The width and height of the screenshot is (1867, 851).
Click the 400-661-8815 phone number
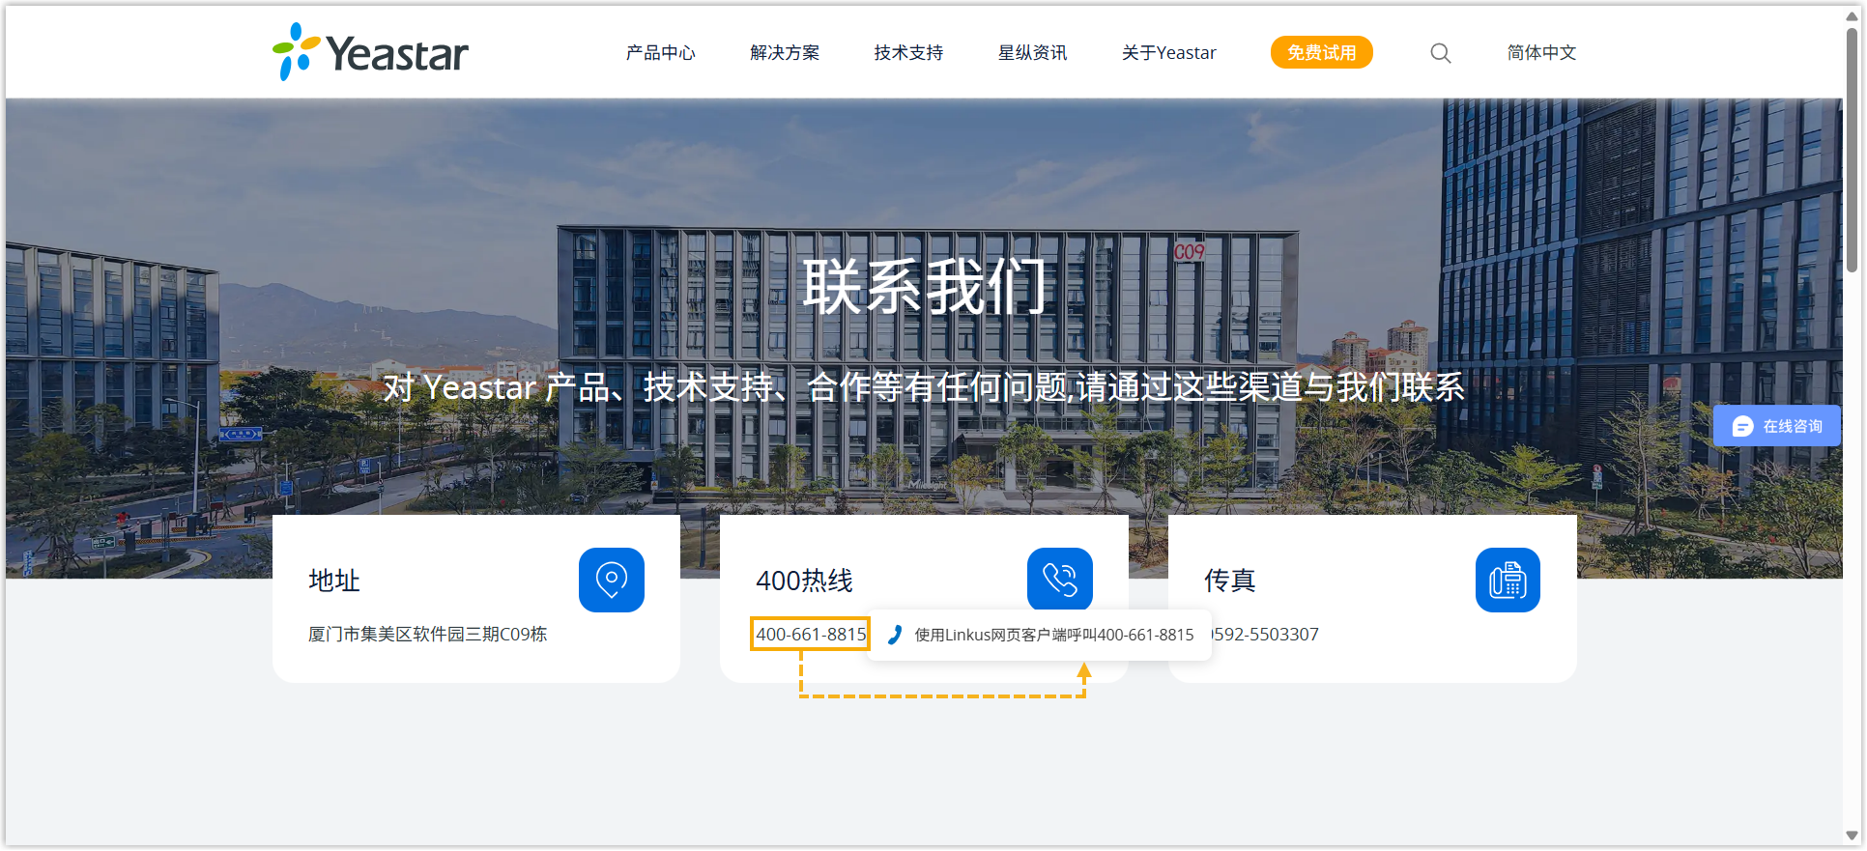(x=810, y=635)
